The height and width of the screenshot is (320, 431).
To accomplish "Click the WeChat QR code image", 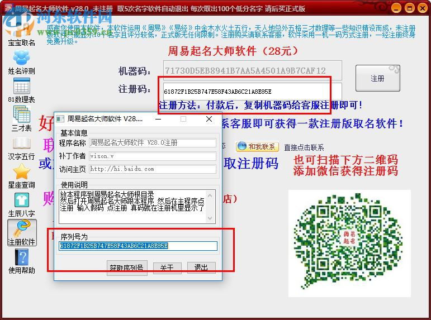I will point(349,243).
